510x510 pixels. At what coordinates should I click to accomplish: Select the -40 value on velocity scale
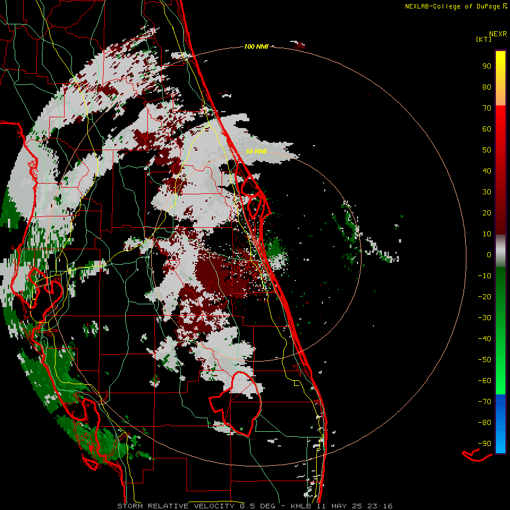(x=484, y=339)
